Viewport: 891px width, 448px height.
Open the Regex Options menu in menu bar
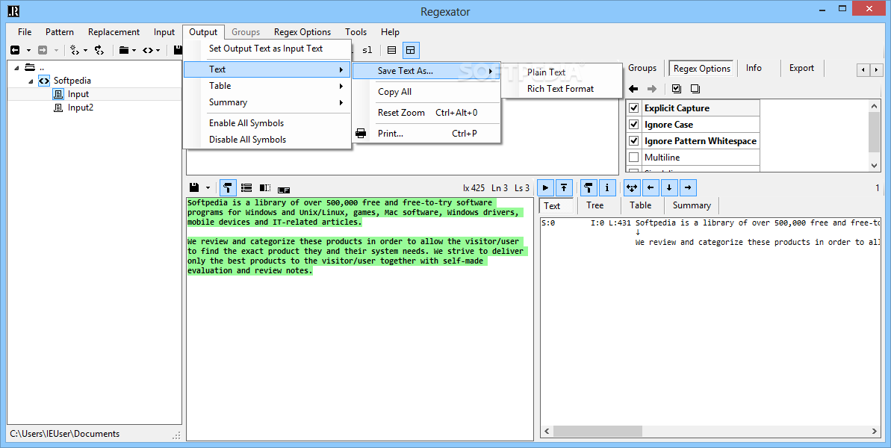(x=302, y=32)
